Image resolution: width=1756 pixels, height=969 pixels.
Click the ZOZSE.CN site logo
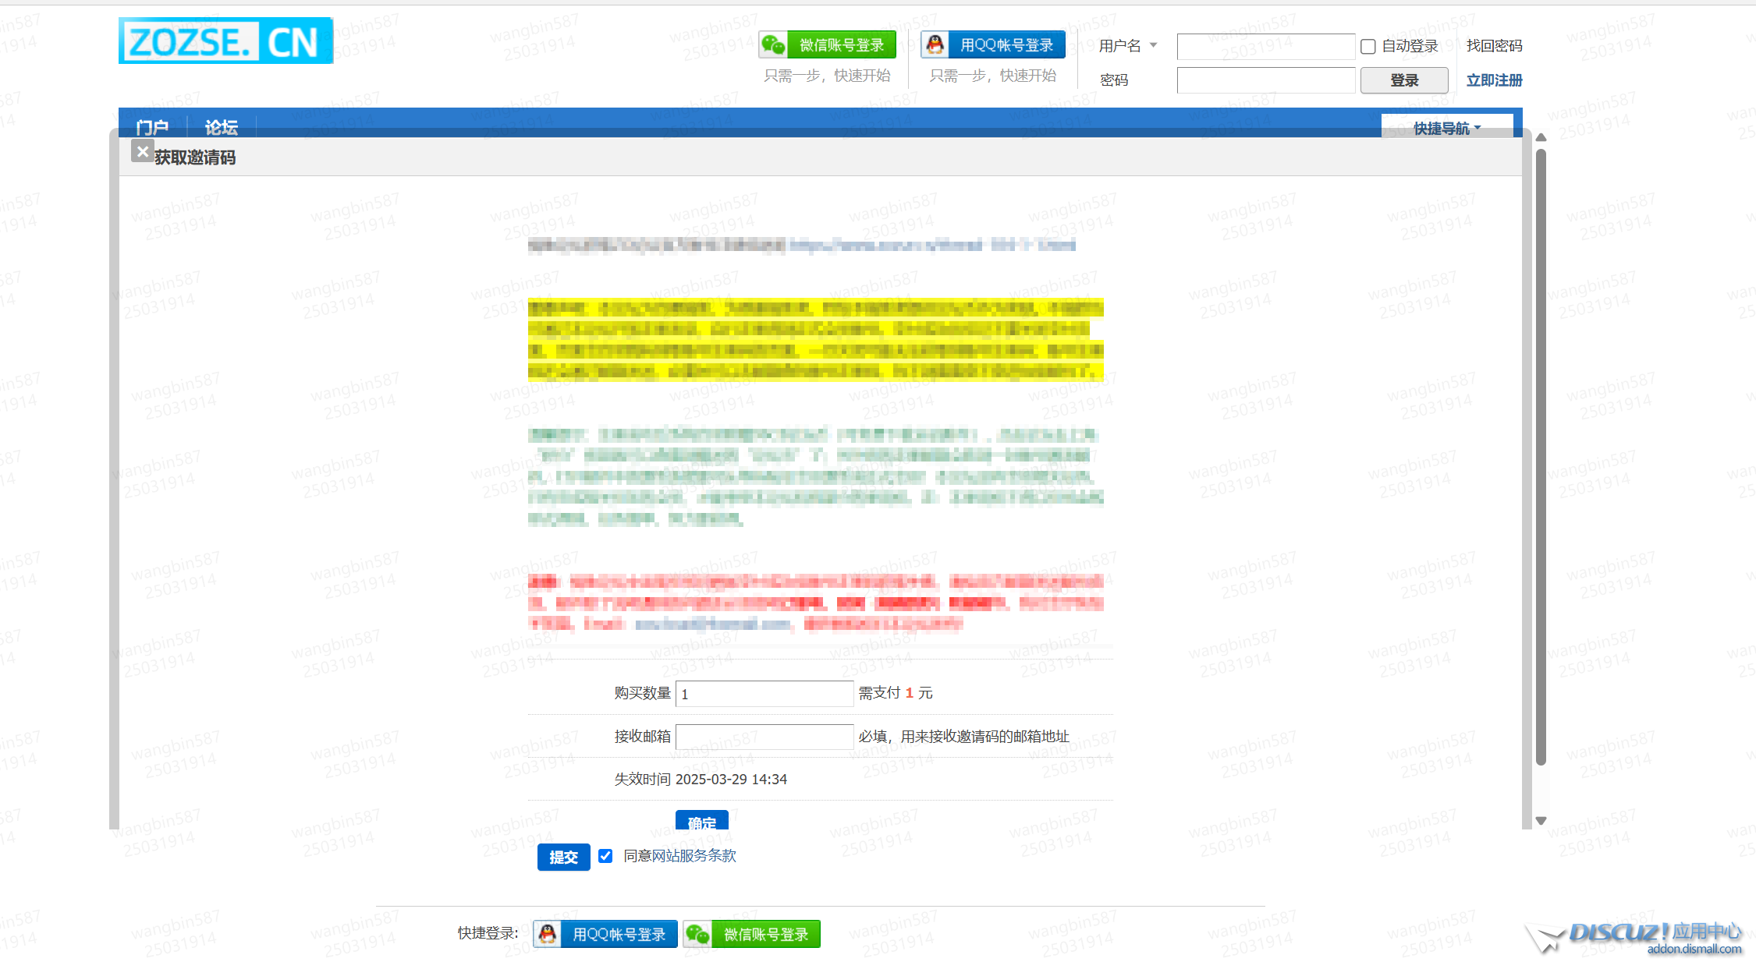click(225, 41)
